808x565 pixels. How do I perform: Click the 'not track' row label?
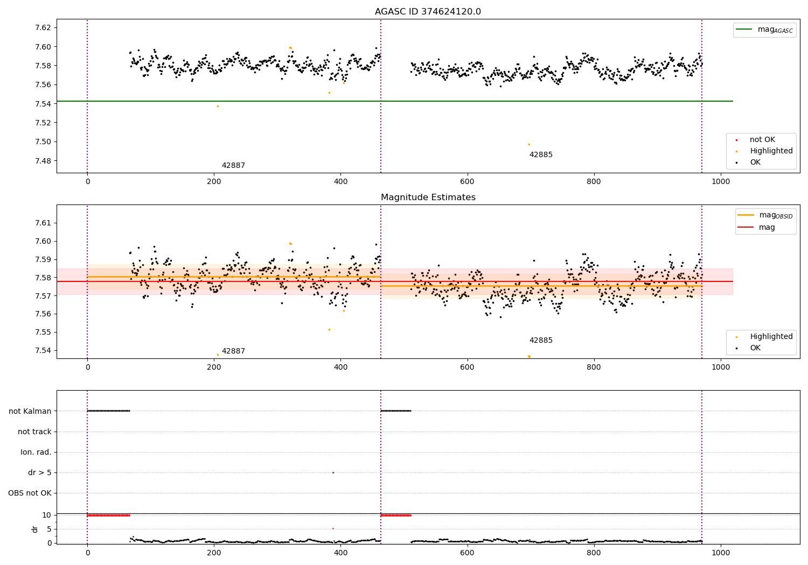pyautogui.click(x=34, y=432)
